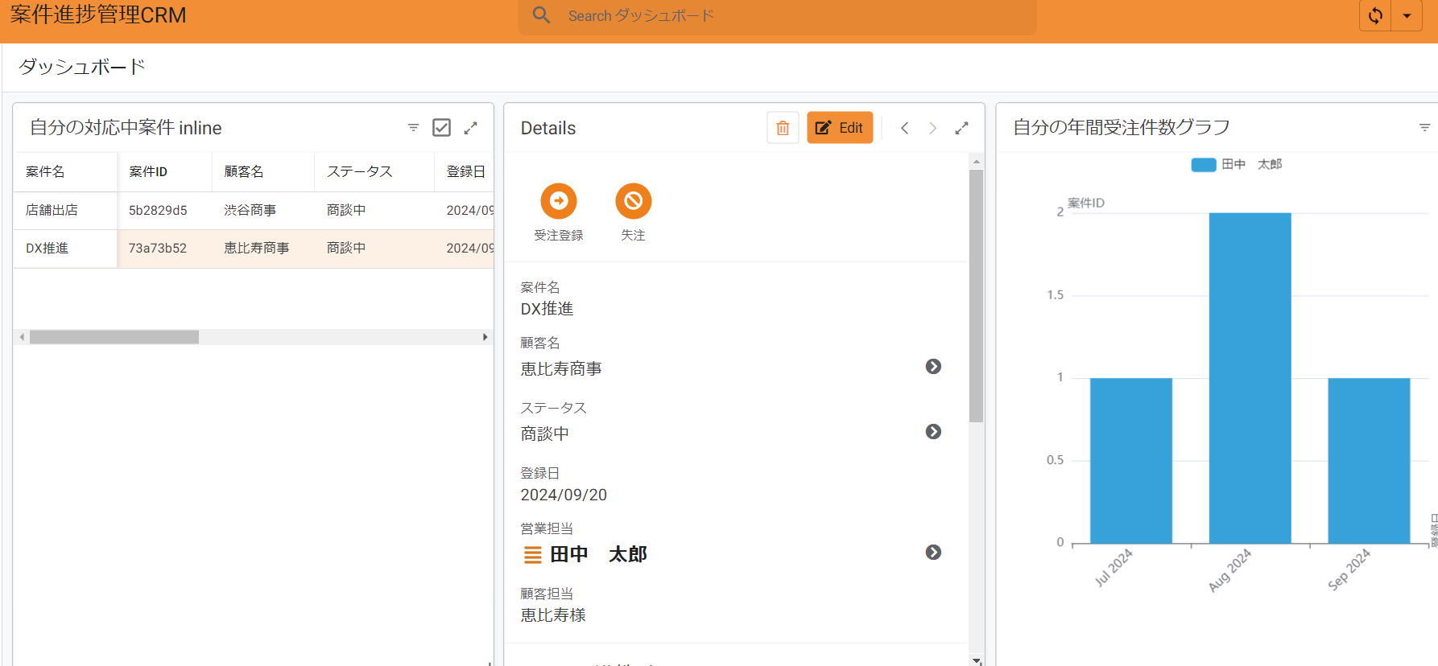Delete record with trash icon
The height and width of the screenshot is (666, 1438).
click(x=783, y=128)
